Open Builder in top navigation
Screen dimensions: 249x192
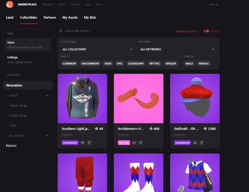click(x=47, y=5)
